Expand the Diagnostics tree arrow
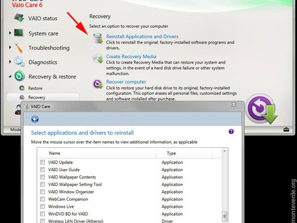This screenshot has height=223, width=297. (10, 62)
